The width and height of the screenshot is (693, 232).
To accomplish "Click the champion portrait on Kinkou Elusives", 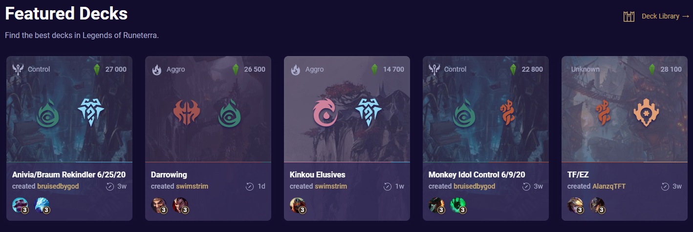I will point(298,206).
